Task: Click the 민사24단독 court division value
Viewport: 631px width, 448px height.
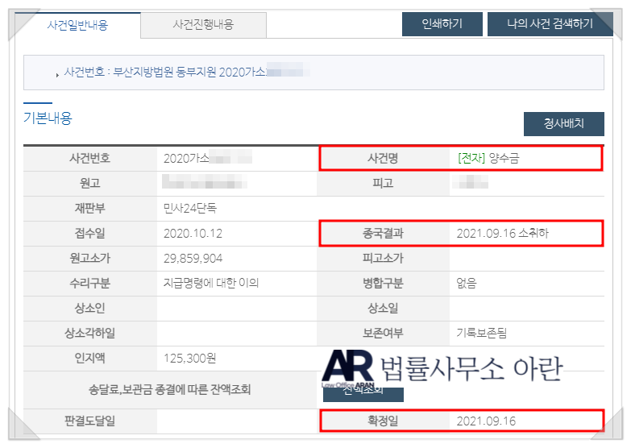Action: click(x=189, y=209)
